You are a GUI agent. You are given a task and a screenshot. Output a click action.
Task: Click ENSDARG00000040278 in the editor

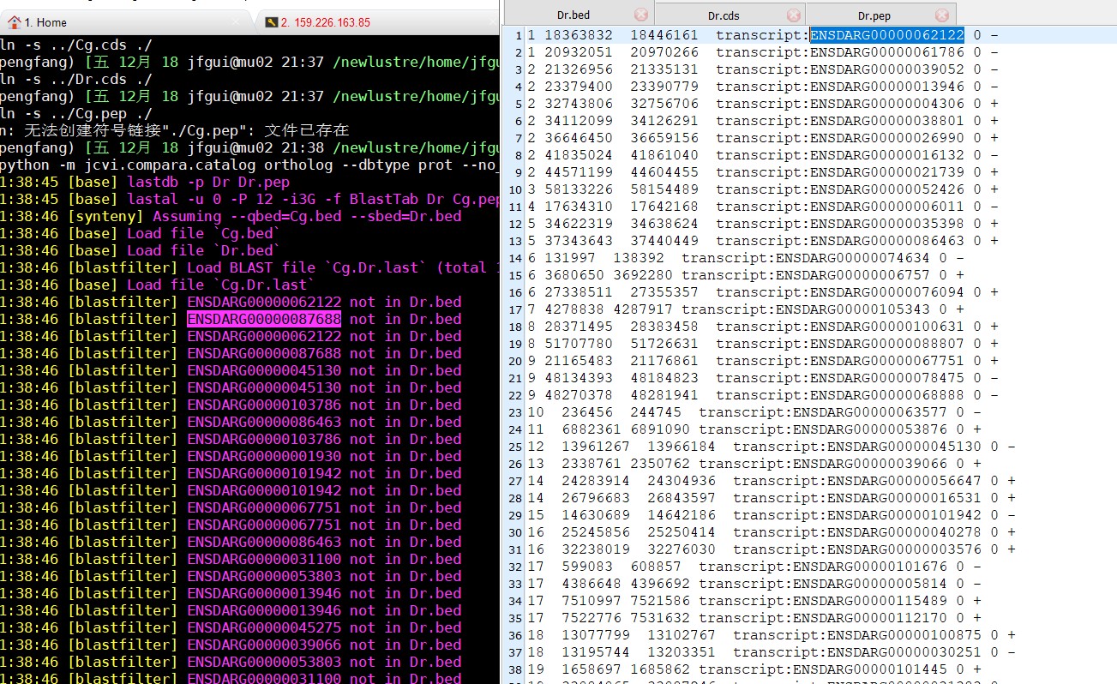coord(904,532)
